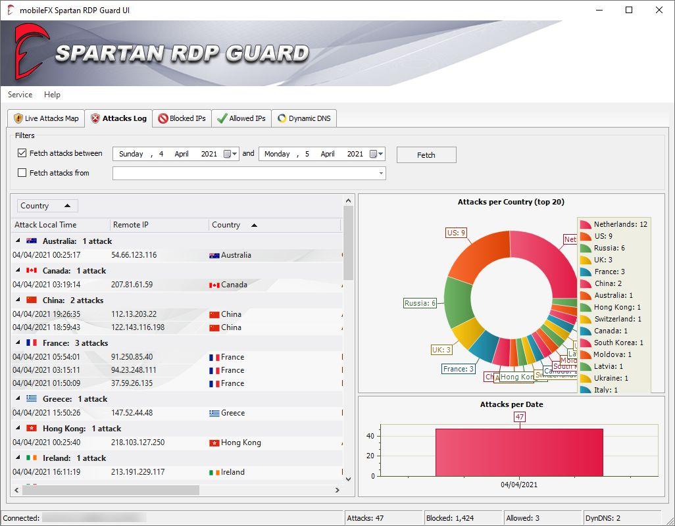This screenshot has height=526, width=675.
Task: Collapse the Canada attack group
Action: coord(18,270)
